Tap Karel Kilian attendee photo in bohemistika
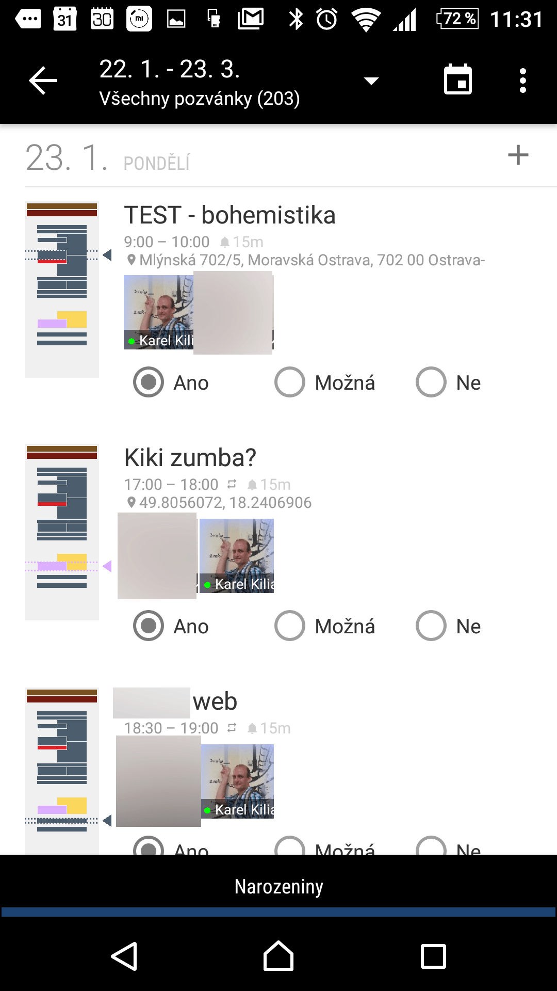This screenshot has width=557, height=991. point(158,312)
